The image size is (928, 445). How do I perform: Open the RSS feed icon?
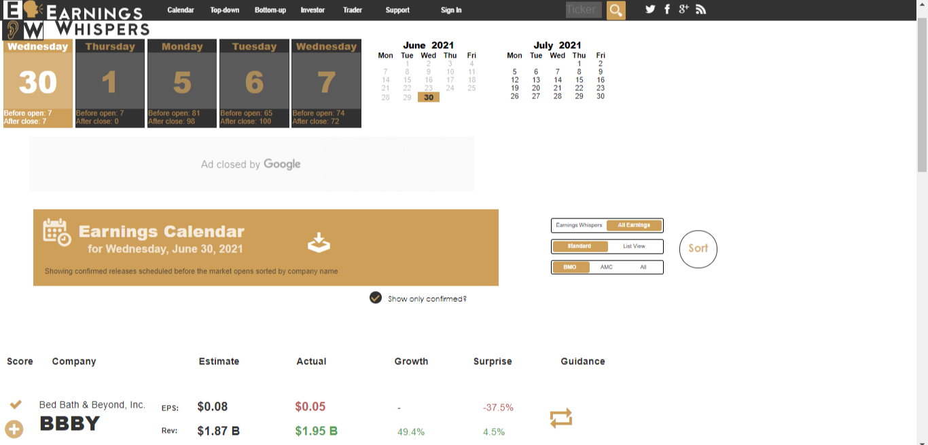click(701, 9)
